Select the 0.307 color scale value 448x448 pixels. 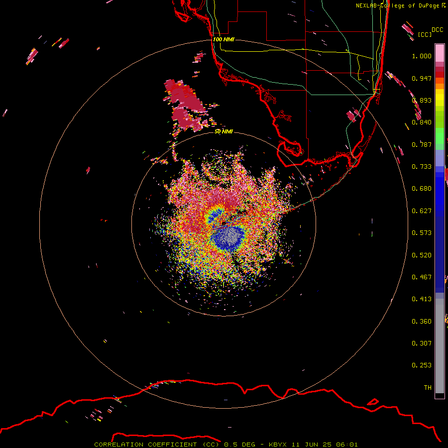tap(422, 343)
